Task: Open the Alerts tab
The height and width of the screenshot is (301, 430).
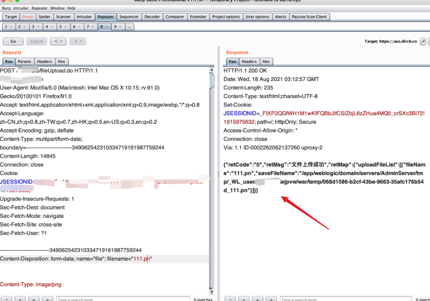Action: 281,17
